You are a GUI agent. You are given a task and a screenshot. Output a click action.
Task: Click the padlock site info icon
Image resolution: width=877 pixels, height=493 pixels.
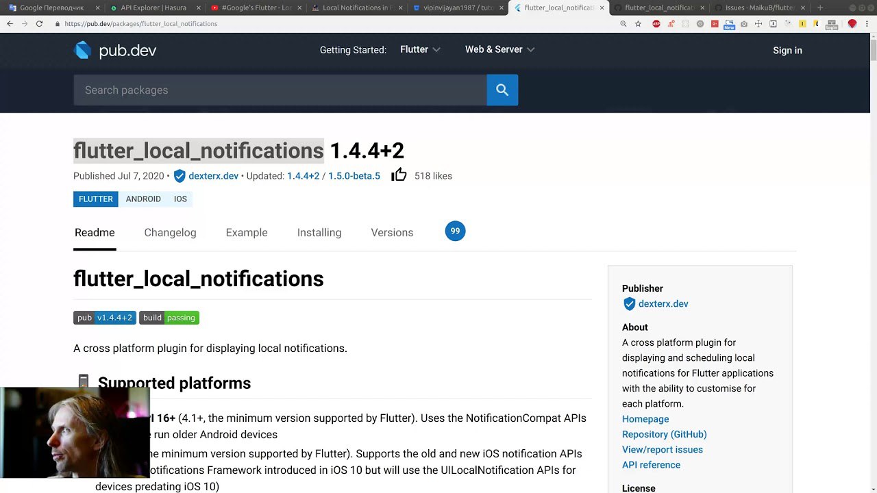(58, 23)
